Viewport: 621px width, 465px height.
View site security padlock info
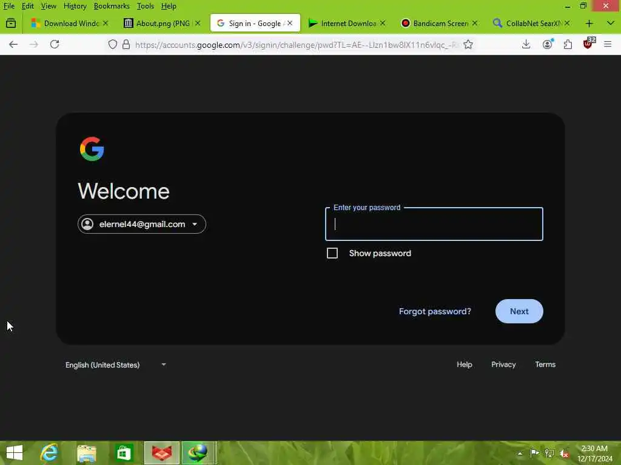click(126, 44)
